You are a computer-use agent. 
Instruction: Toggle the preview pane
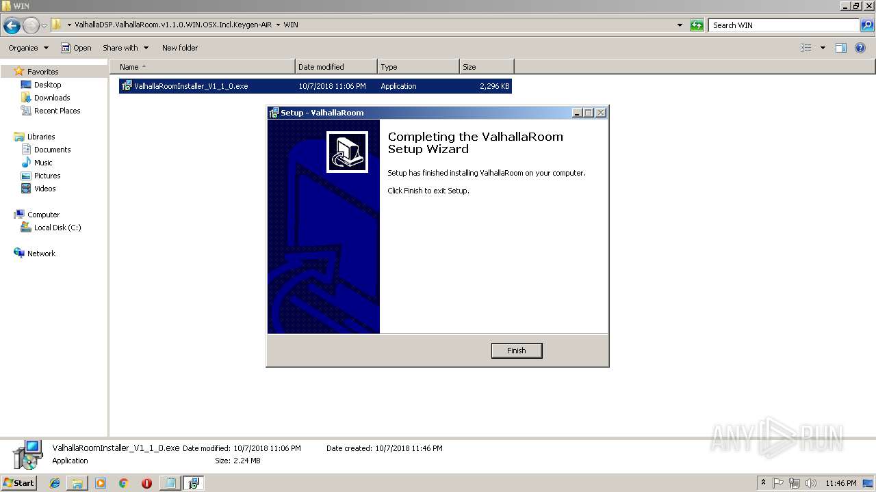841,48
